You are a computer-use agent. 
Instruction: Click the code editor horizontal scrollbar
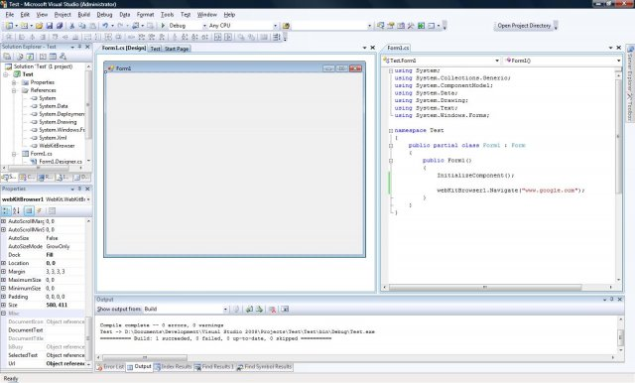pyautogui.click(x=485, y=287)
